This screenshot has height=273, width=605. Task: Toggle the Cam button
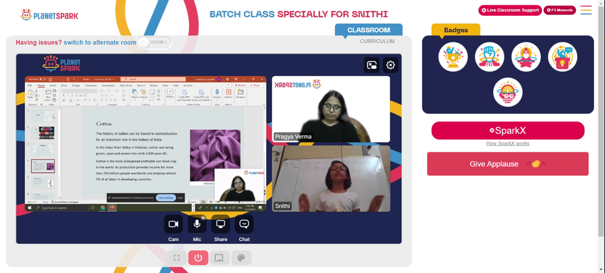coord(173,224)
